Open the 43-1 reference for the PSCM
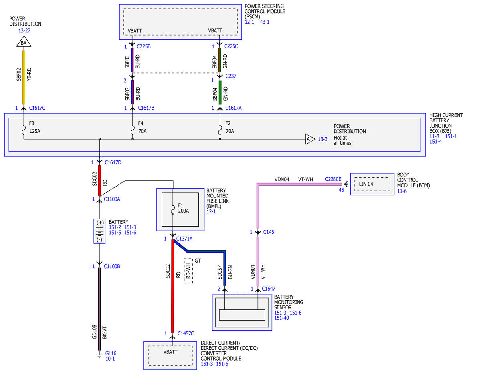This screenshot has width=481, height=371. [x=265, y=22]
